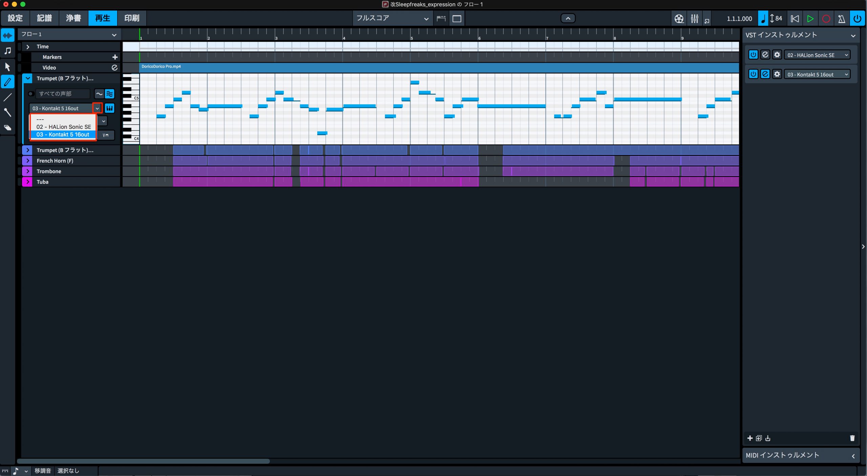Open endpoint instrument via keyboard icon

[109, 108]
